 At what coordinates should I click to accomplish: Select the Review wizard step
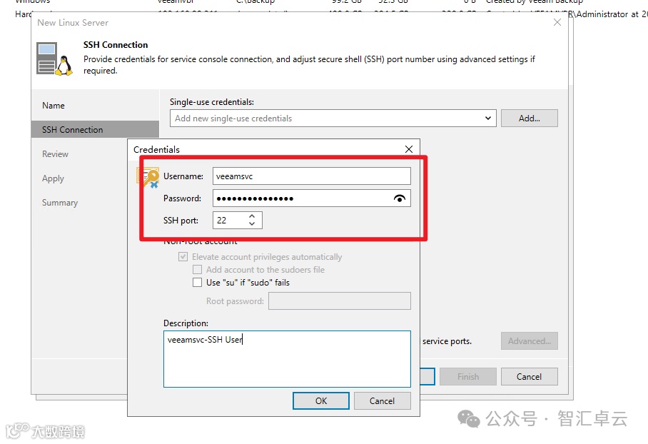click(x=55, y=153)
